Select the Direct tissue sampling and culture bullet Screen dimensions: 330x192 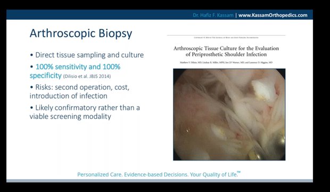87,55
